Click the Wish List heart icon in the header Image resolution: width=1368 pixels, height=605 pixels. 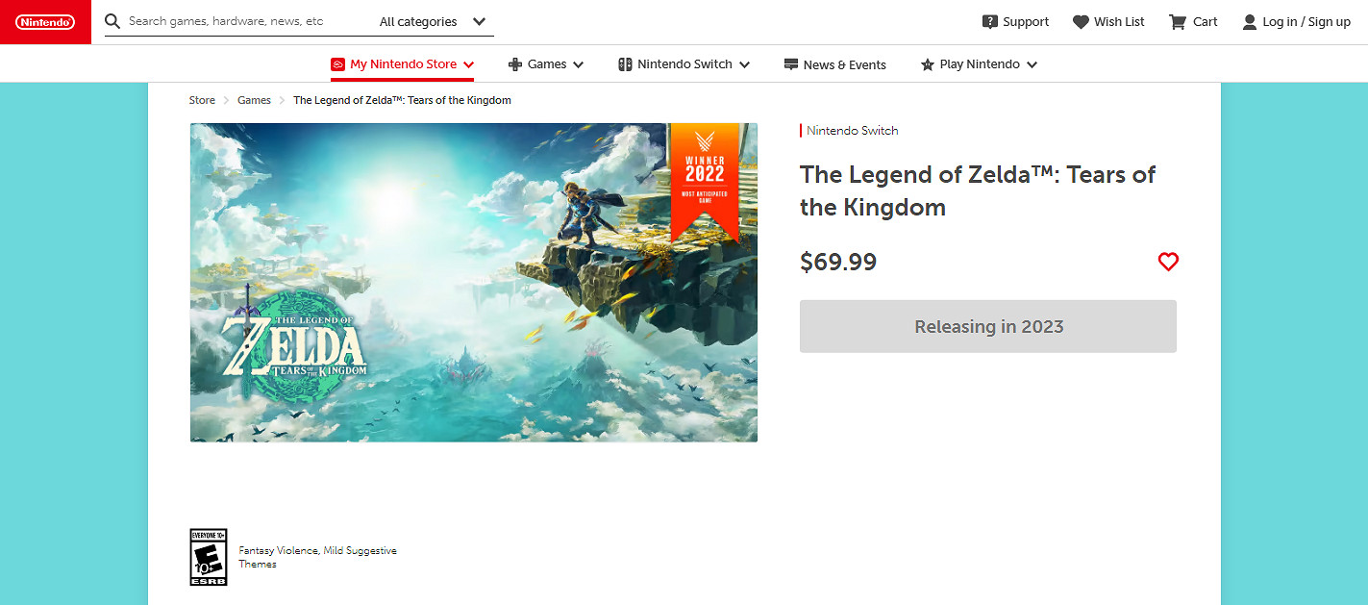(x=1081, y=22)
